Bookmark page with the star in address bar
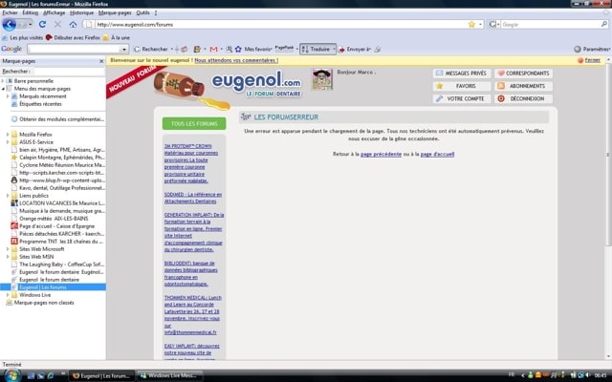Image resolution: width=612 pixels, height=382 pixels. (471, 24)
